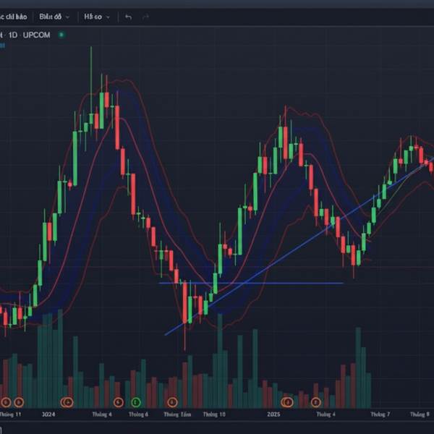Click the Tháng 10 time axis label
This screenshot has height=434, width=434.
point(214,414)
